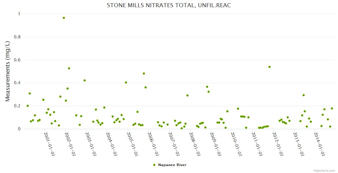Screen dimensions: 338x173
Task: Click the highest data point near 1 mg/L
Action: (64, 18)
